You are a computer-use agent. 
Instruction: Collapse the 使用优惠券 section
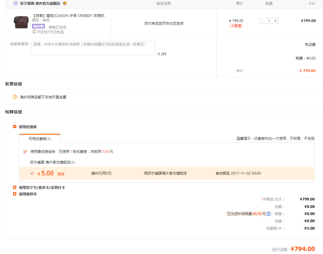pyautogui.click(x=15, y=127)
